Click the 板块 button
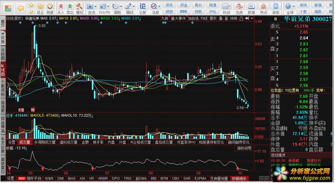The image size is (335, 183). coord(303,5)
